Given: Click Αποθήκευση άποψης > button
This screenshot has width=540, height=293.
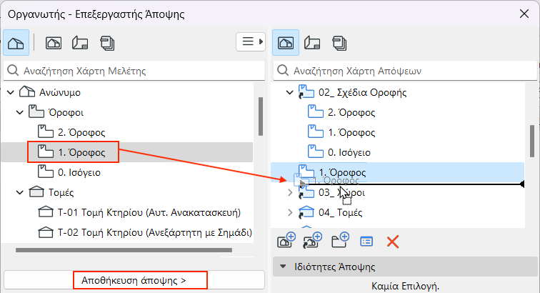Looking at the screenshot, I should click(134, 280).
